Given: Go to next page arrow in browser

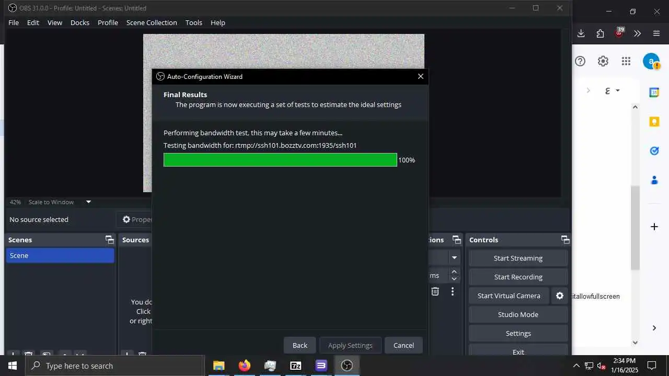Looking at the screenshot, I should pyautogui.click(x=588, y=90).
